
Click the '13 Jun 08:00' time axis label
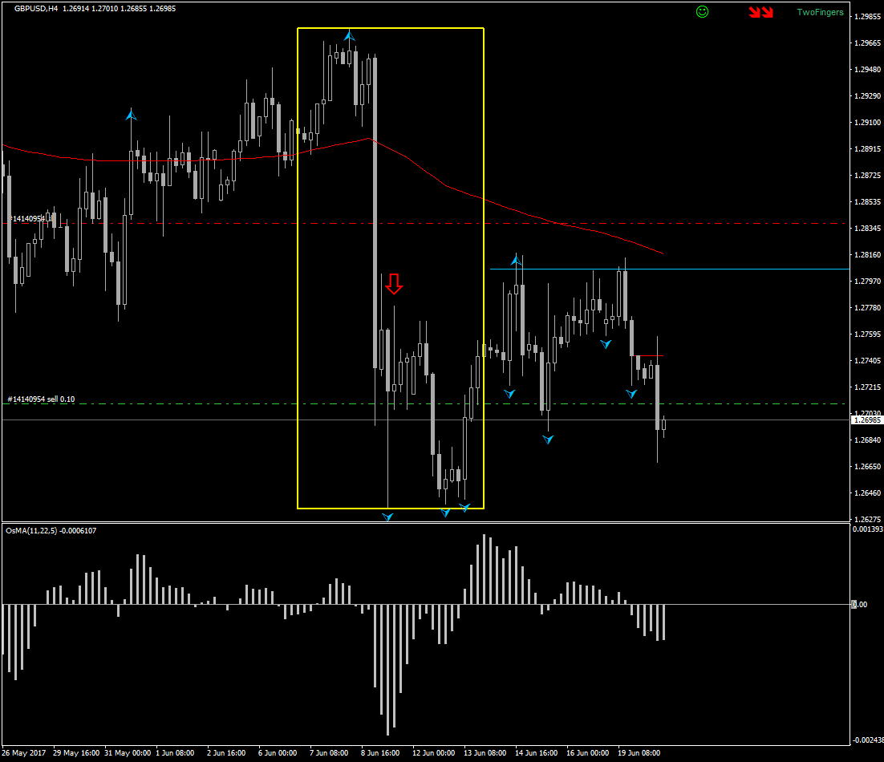tap(485, 753)
